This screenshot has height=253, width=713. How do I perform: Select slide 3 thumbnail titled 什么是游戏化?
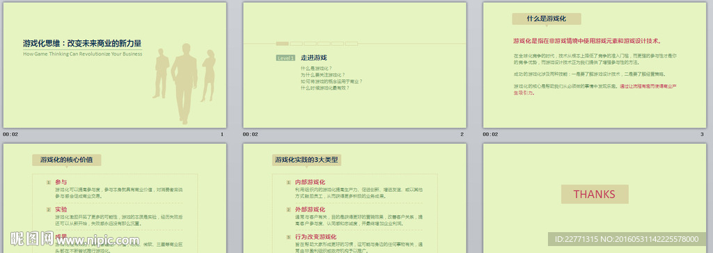(595, 65)
